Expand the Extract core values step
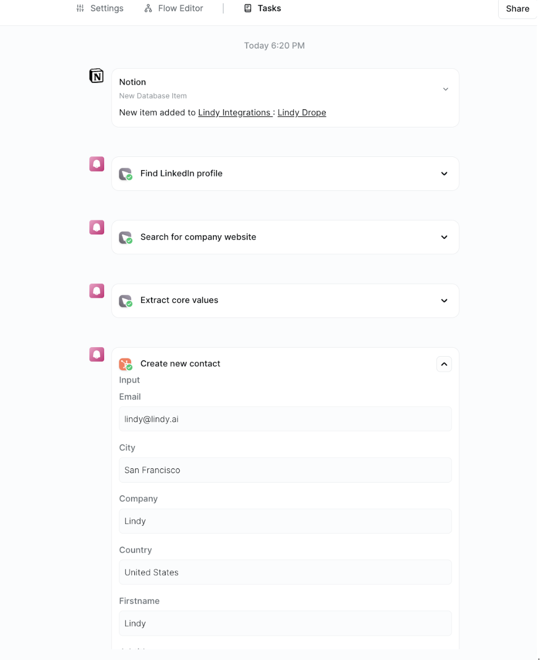 point(444,301)
